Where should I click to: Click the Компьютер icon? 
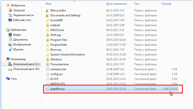click(8, 59)
